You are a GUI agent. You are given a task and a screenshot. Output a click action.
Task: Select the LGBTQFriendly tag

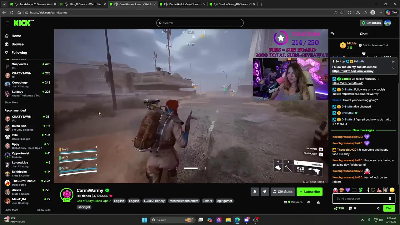[x=154, y=201]
